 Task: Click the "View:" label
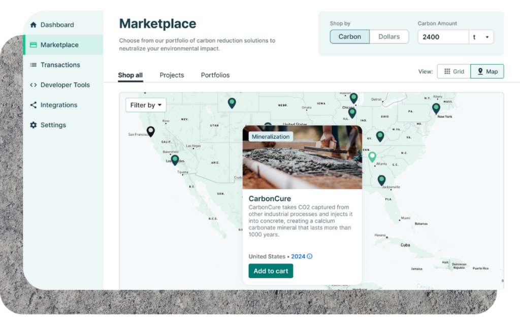[426, 72]
